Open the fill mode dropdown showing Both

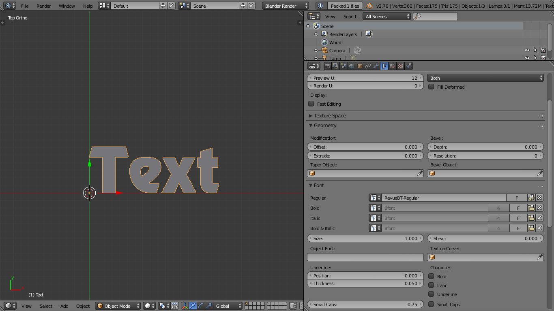point(485,78)
